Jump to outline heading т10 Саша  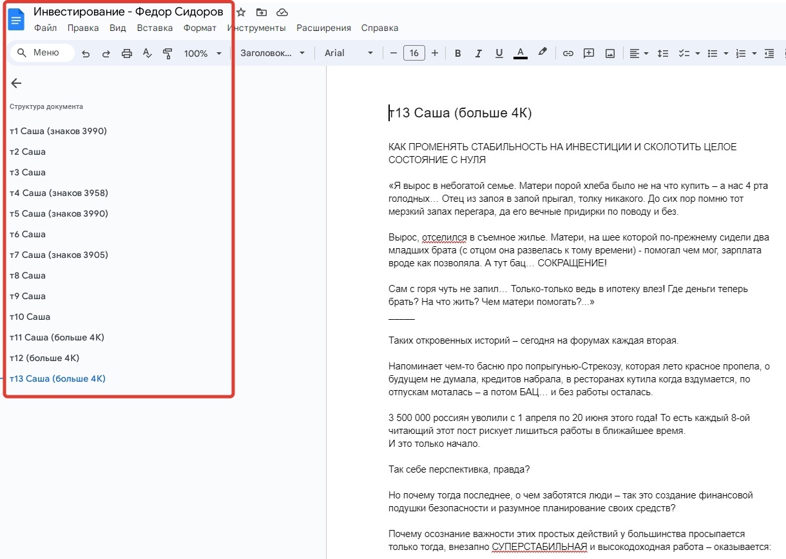pos(30,317)
